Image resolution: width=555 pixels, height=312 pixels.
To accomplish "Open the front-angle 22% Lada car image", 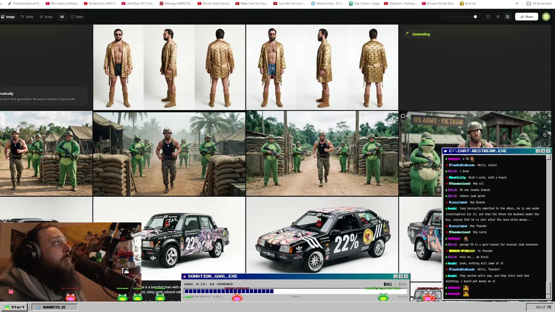I will point(322,235).
